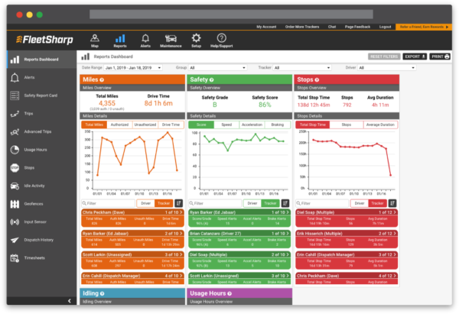Click the Export button
The image size is (459, 314).
click(415, 57)
